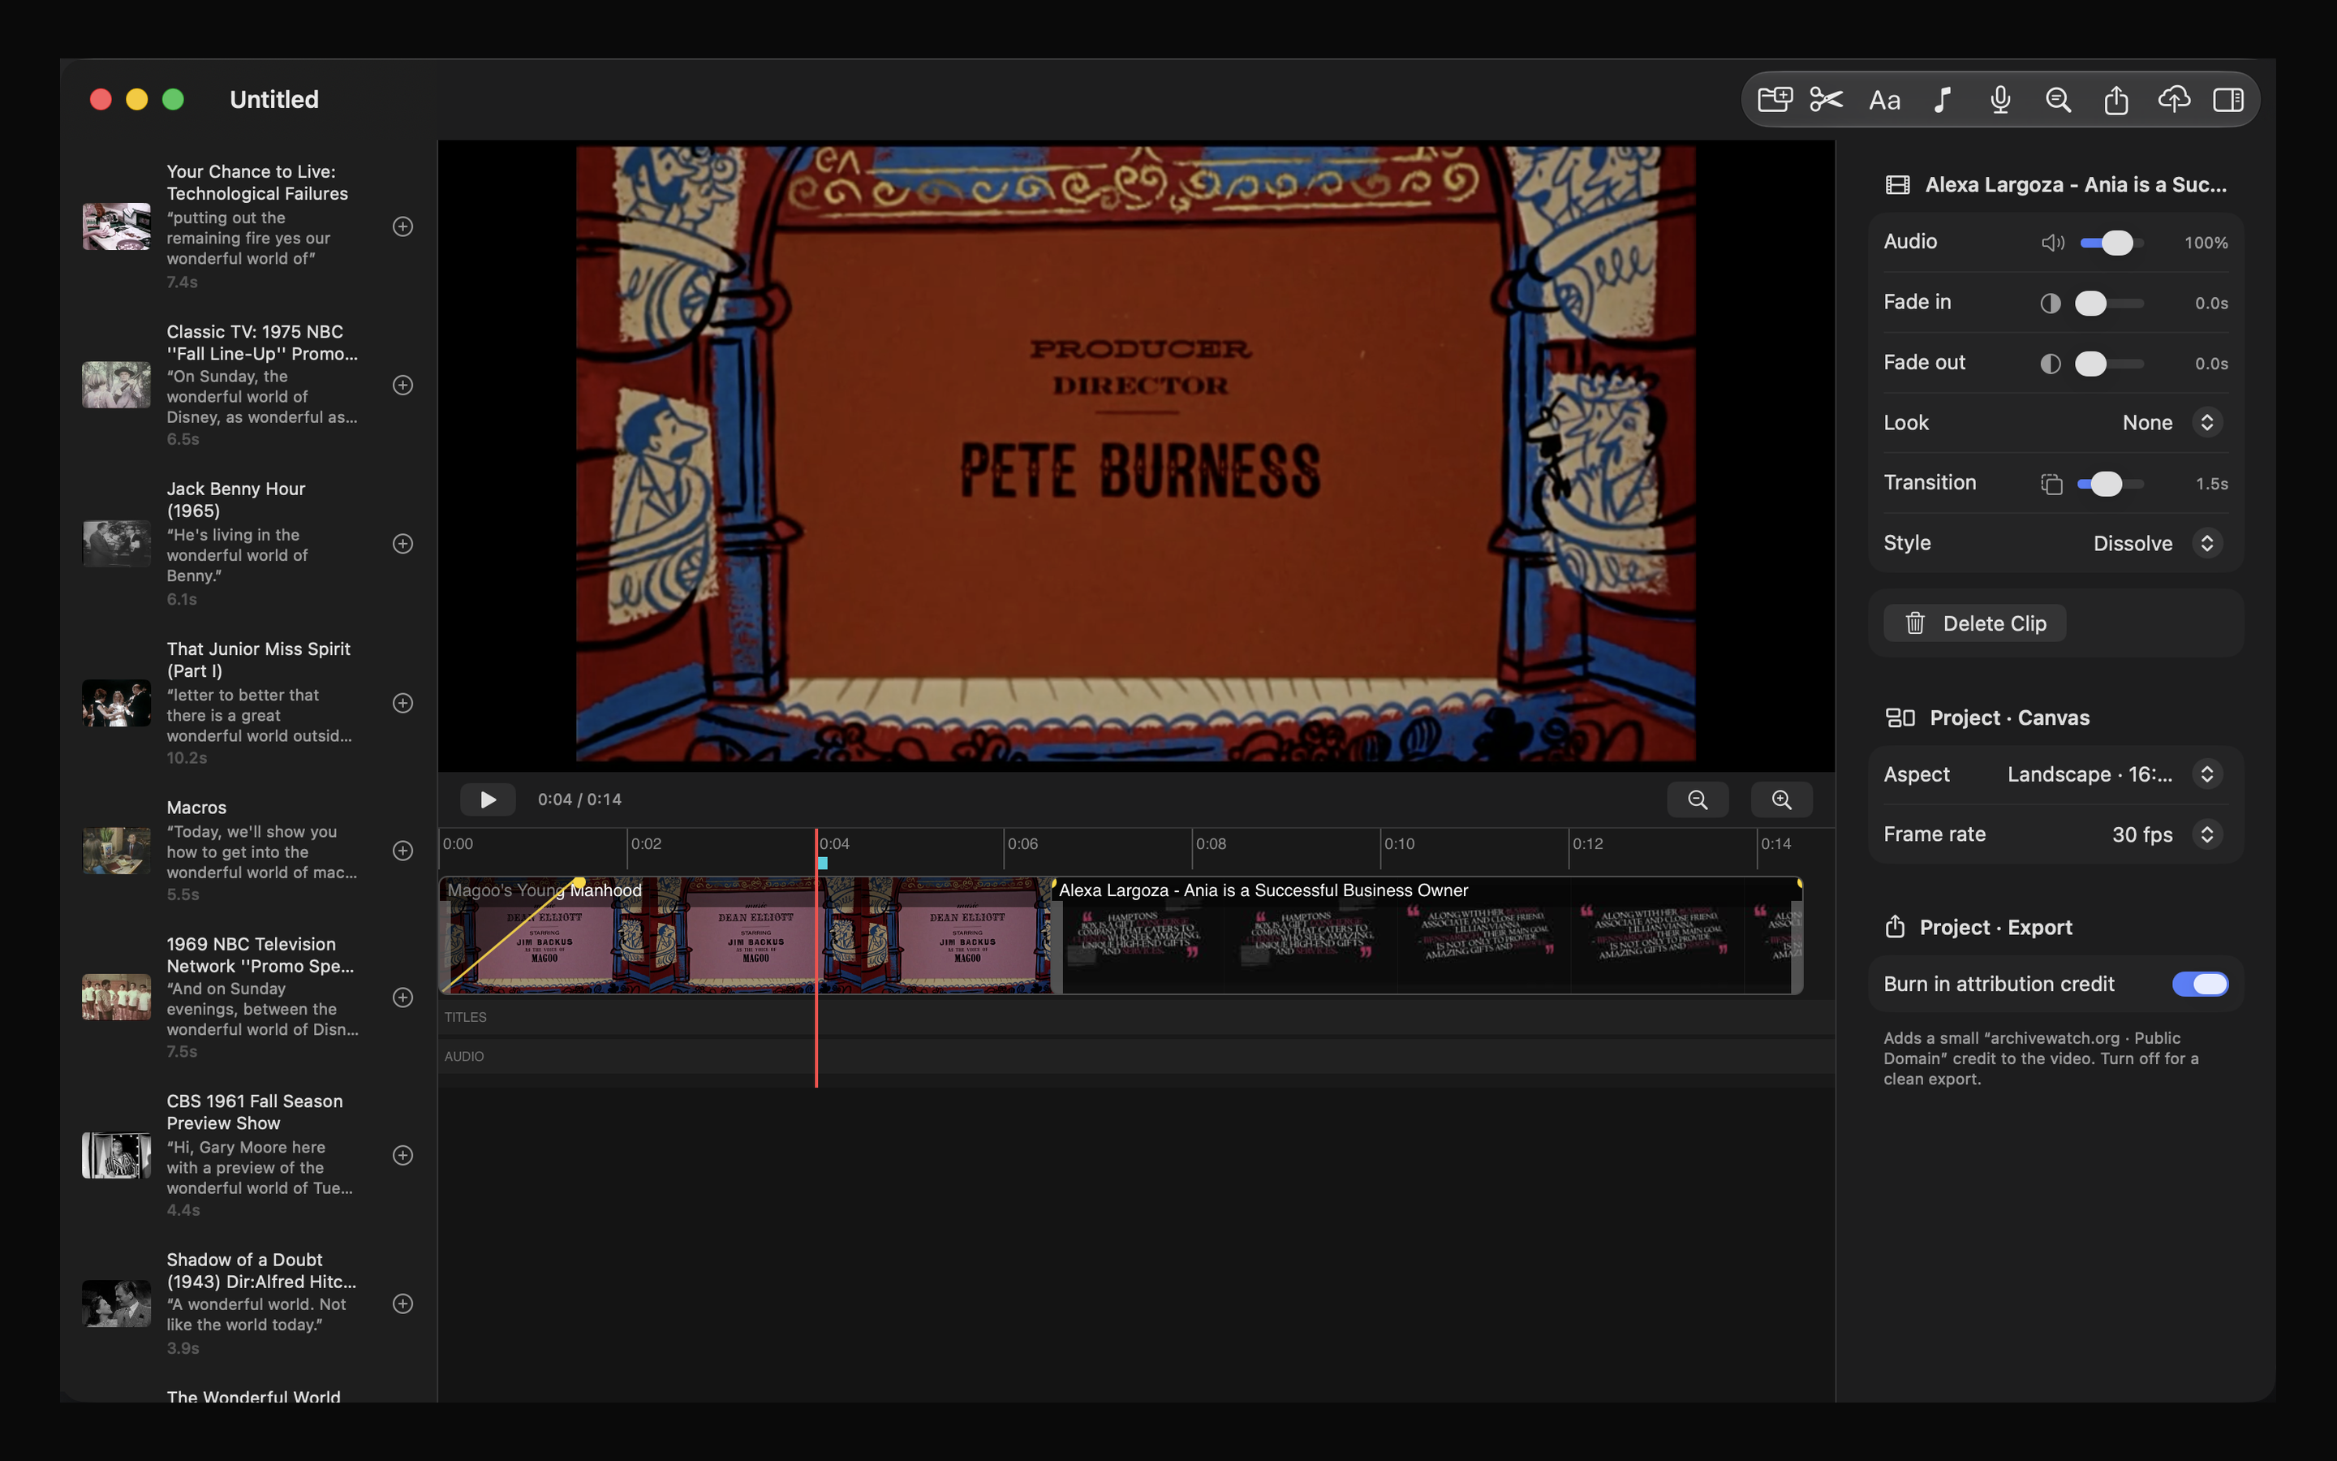Click the TITLES track lane
Image resolution: width=2337 pixels, height=1461 pixels.
pos(1137,1016)
